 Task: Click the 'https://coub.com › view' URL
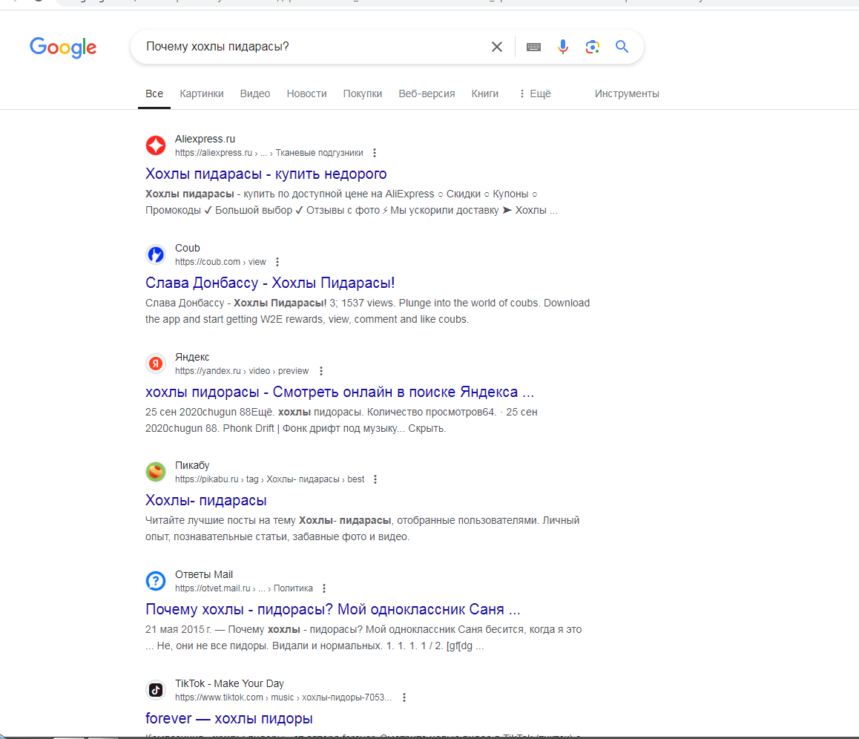[221, 262]
